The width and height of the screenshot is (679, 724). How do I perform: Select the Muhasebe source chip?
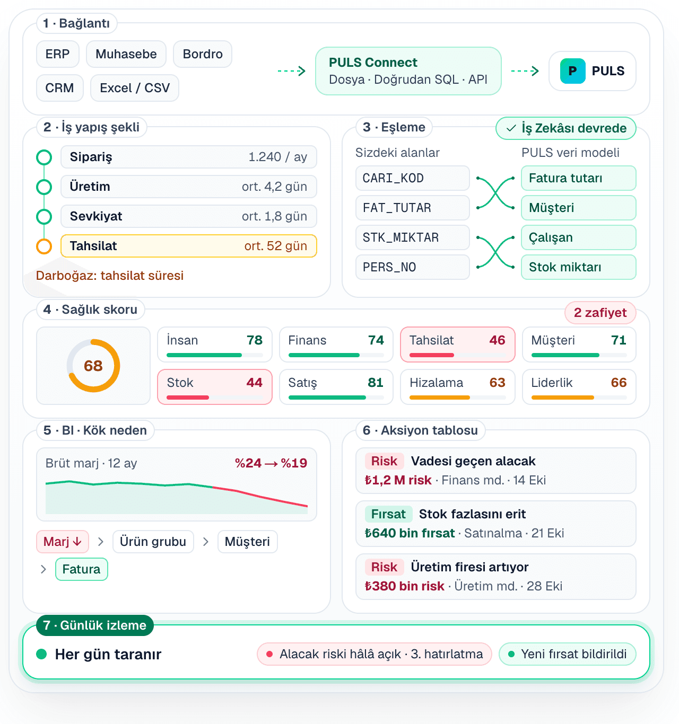126,54
